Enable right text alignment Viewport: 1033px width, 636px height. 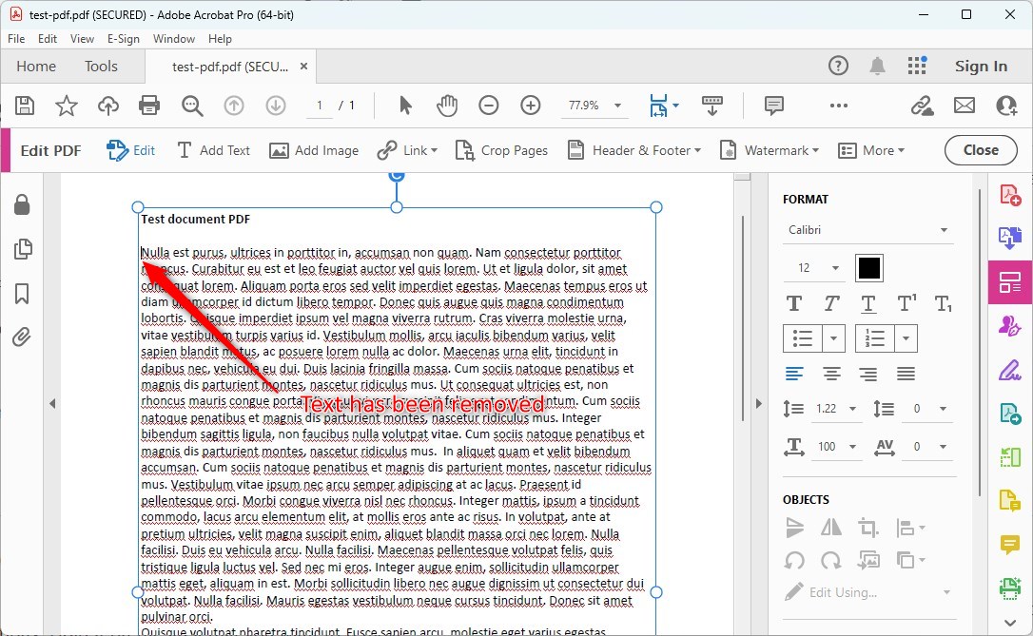867,374
